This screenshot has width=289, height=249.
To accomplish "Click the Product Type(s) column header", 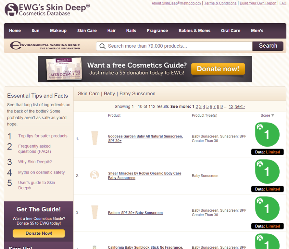I will tap(204, 115).
